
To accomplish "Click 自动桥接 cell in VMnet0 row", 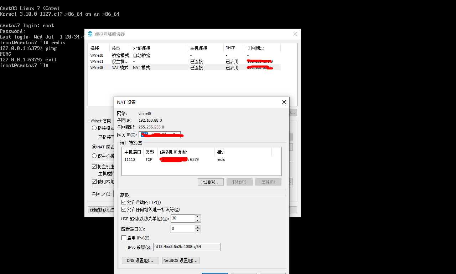I will (x=141, y=55).
